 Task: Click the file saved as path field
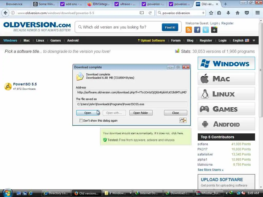[x=132, y=104]
